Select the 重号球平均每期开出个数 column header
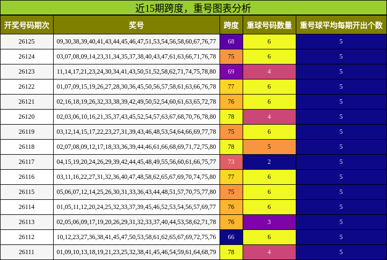The width and height of the screenshot is (387, 260). point(341,25)
